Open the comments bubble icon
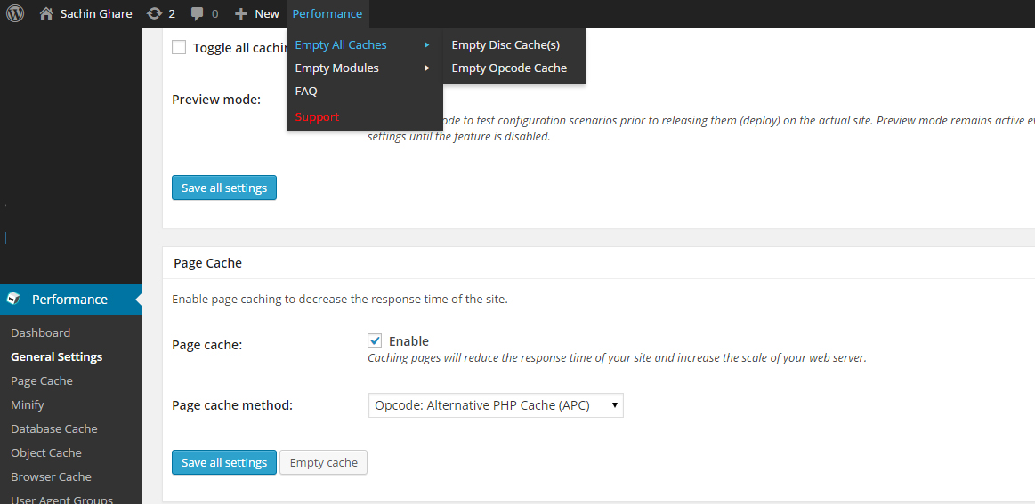The width and height of the screenshot is (1035, 504). pyautogui.click(x=198, y=13)
